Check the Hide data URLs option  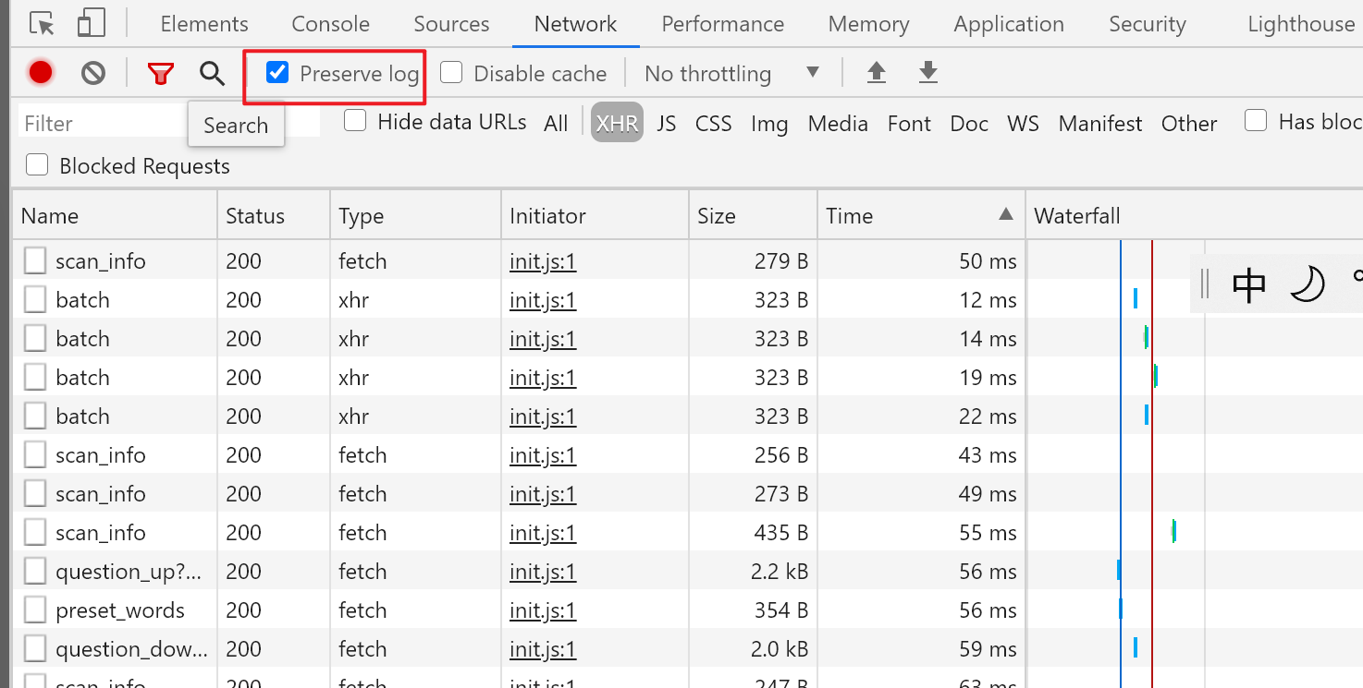tap(355, 122)
